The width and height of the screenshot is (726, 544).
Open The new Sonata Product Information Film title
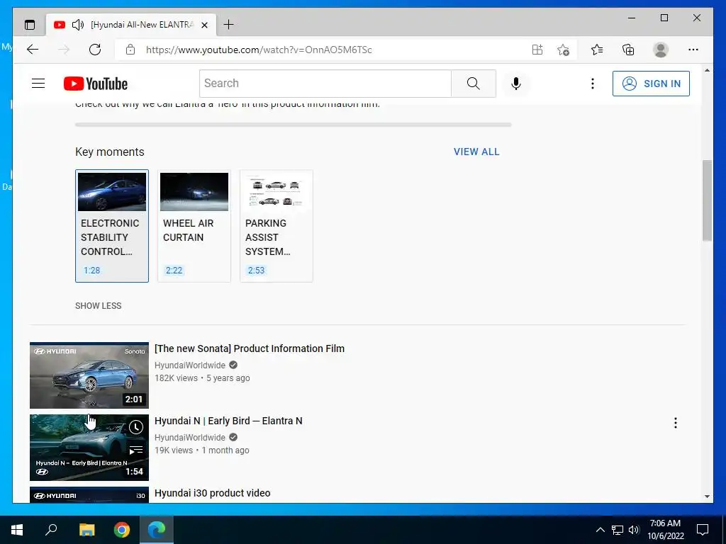(250, 348)
